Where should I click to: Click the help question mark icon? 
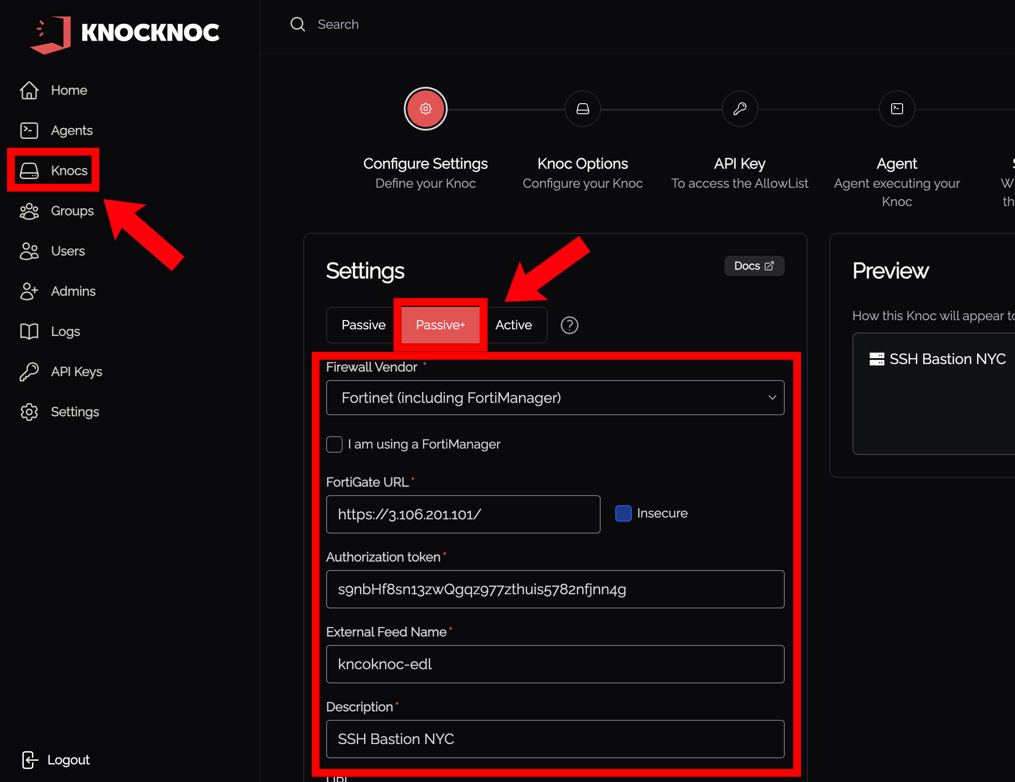[569, 325]
